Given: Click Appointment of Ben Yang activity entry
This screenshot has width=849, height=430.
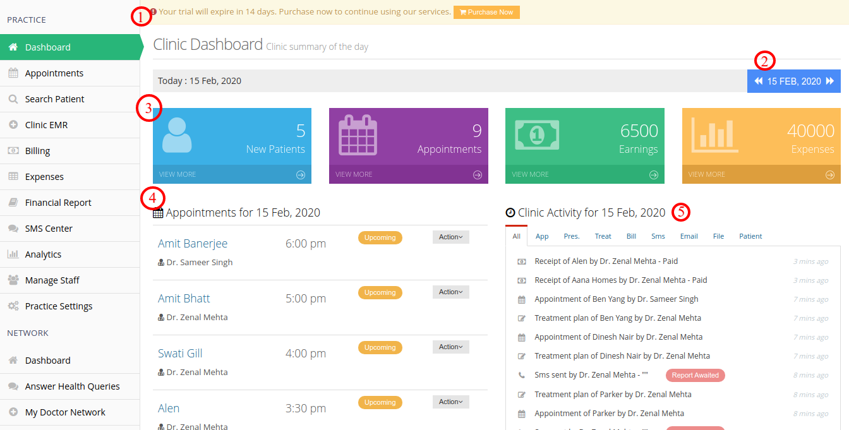Looking at the screenshot, I should [x=617, y=299].
